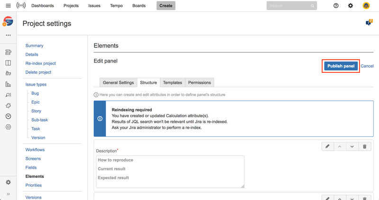Screen dimensions: 379x200
Task: Switch to the General Settings tab
Action: tap(118, 83)
